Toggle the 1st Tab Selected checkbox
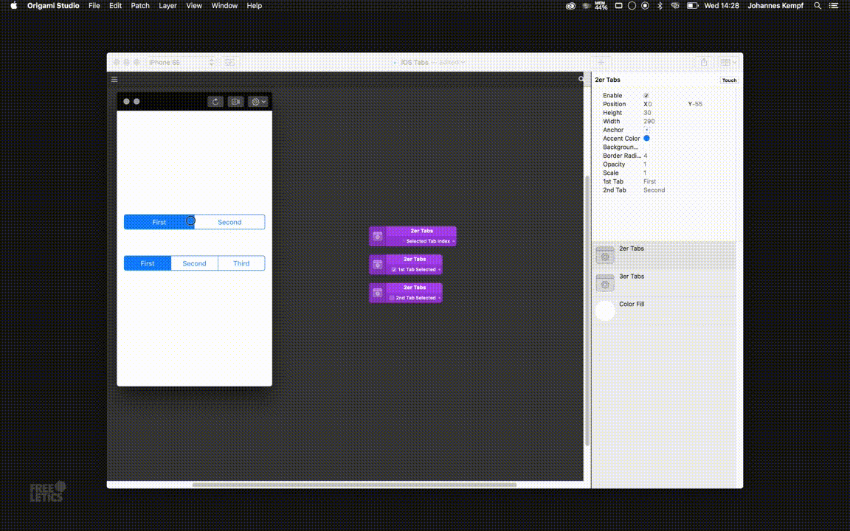The image size is (850, 531). coord(393,269)
